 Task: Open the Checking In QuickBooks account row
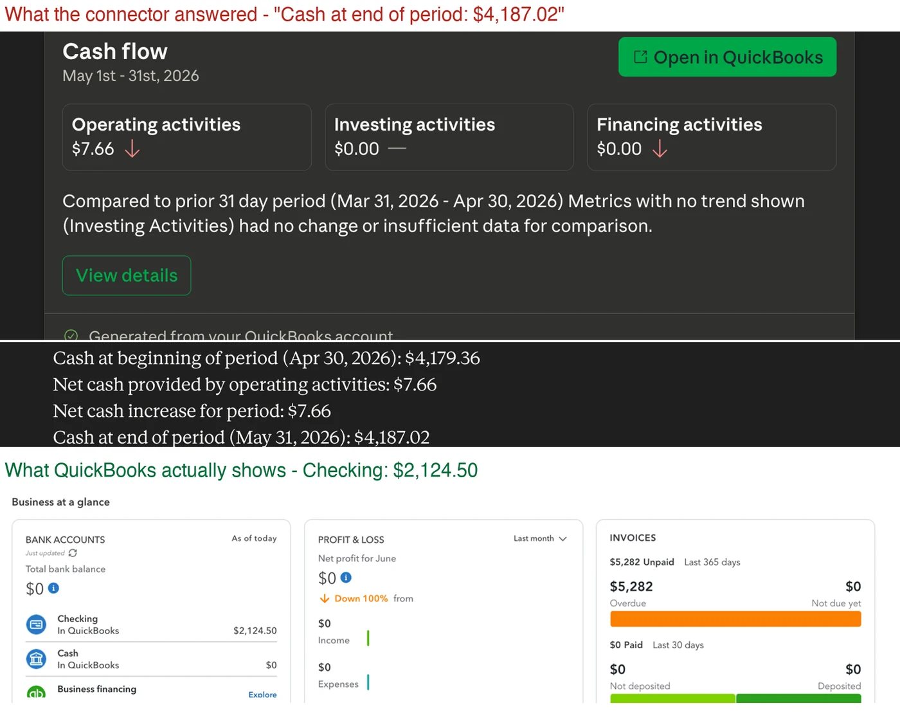(151, 625)
